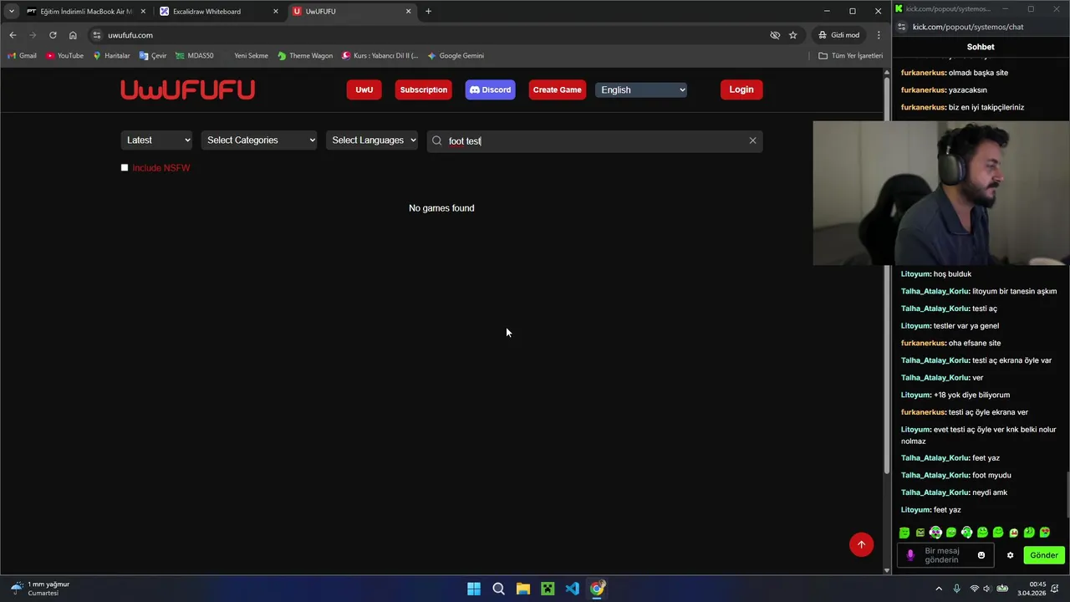Click the purple microphone icon in chat input
Screen dimensions: 1070x602
[x=910, y=555]
